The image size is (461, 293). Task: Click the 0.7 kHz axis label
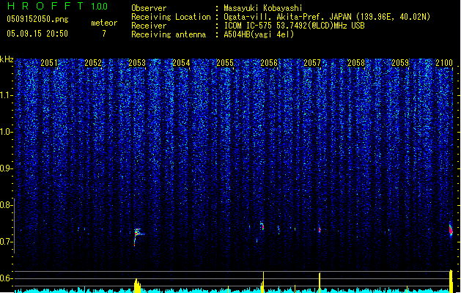pyautogui.click(x=7, y=242)
